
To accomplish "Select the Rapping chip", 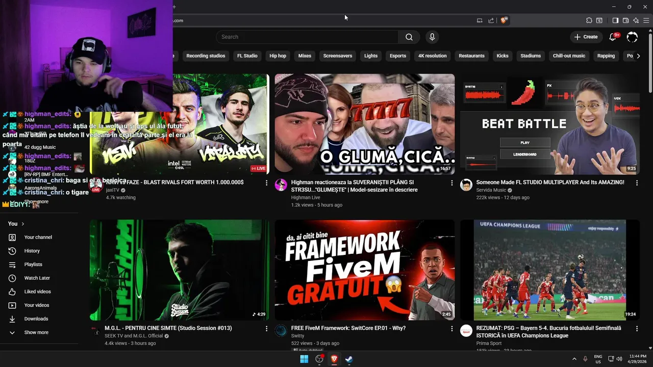I will click(606, 56).
